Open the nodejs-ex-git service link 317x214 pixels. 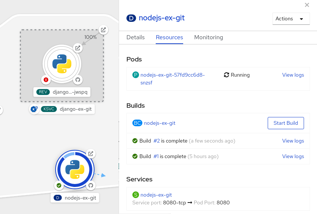tap(156, 195)
